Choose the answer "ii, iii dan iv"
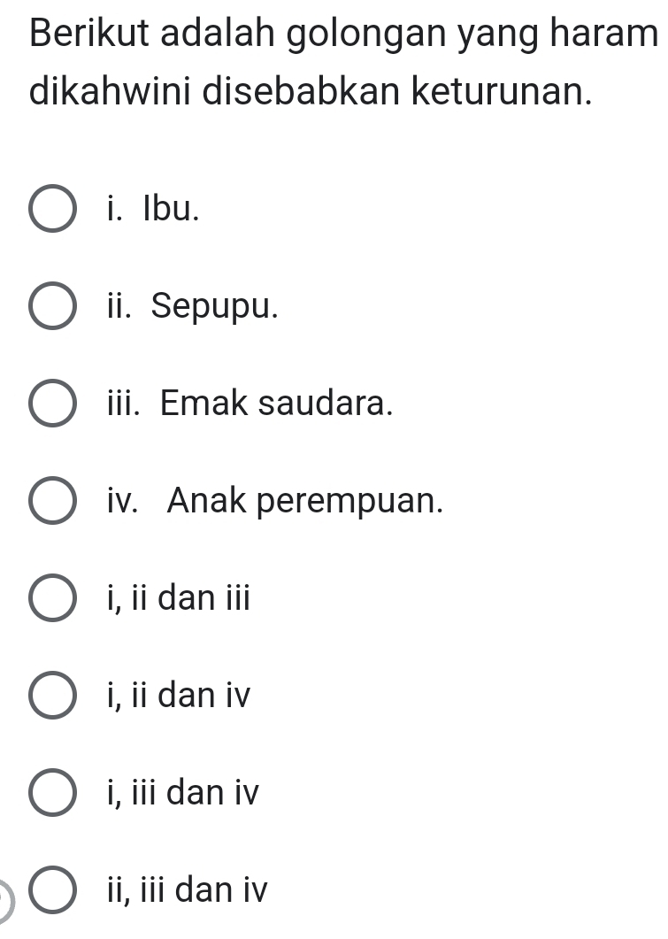Screen dimensions: 668x939 point(53,890)
